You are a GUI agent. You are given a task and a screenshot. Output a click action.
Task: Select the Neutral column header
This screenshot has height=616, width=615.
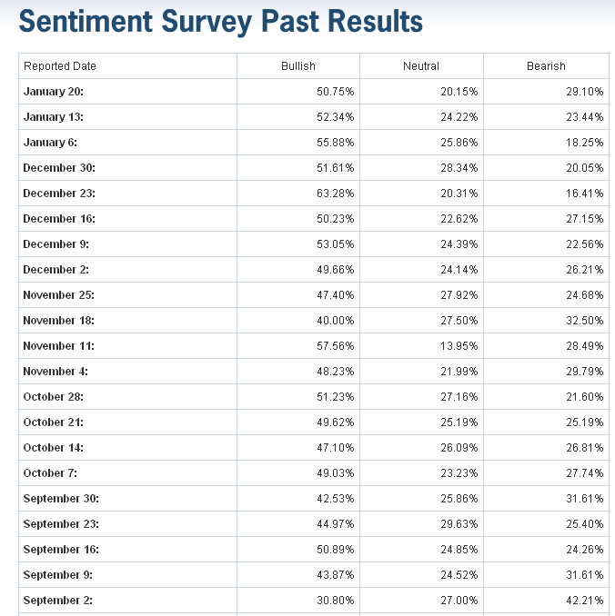tap(421, 66)
